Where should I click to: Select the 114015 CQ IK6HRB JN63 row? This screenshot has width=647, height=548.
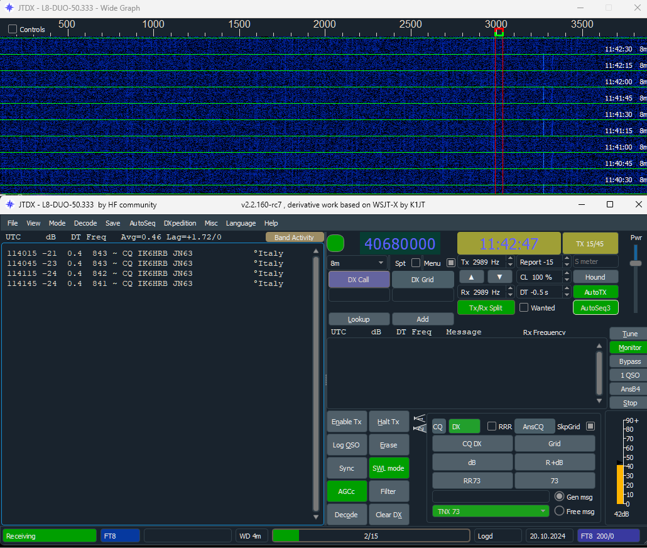(145, 253)
